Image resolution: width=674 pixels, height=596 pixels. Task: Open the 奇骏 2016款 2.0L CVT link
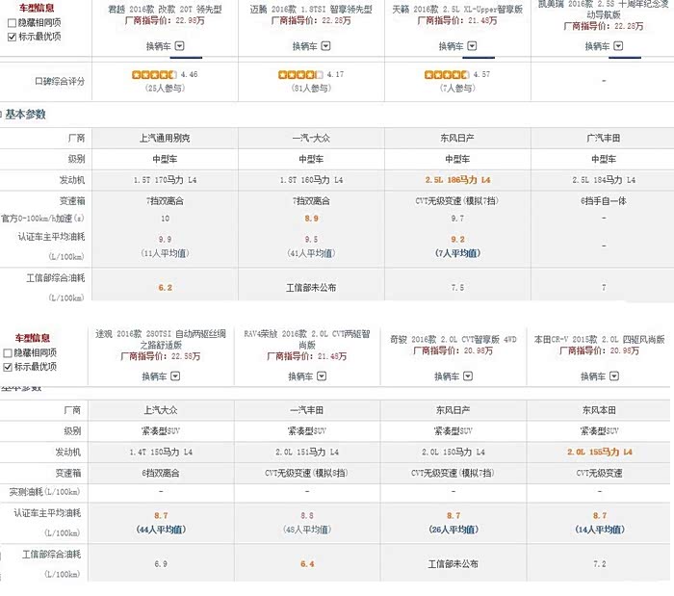click(x=454, y=340)
